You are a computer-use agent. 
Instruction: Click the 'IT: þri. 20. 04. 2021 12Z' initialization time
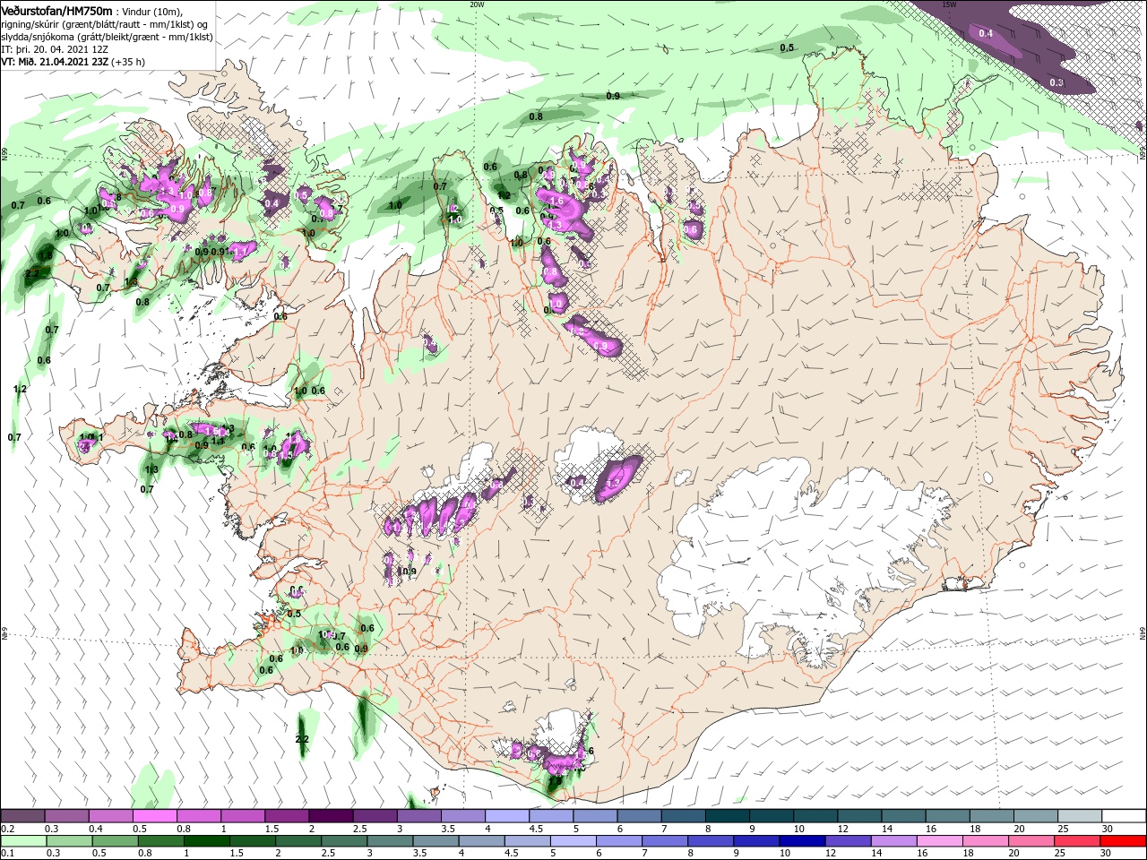(x=55, y=49)
